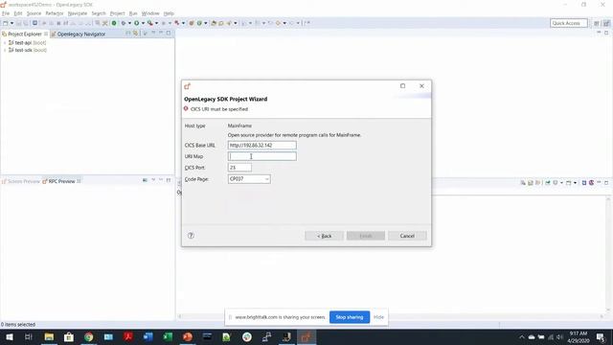Open Project Explorer view menu arrow
The height and width of the screenshot is (345, 613).
click(x=153, y=34)
